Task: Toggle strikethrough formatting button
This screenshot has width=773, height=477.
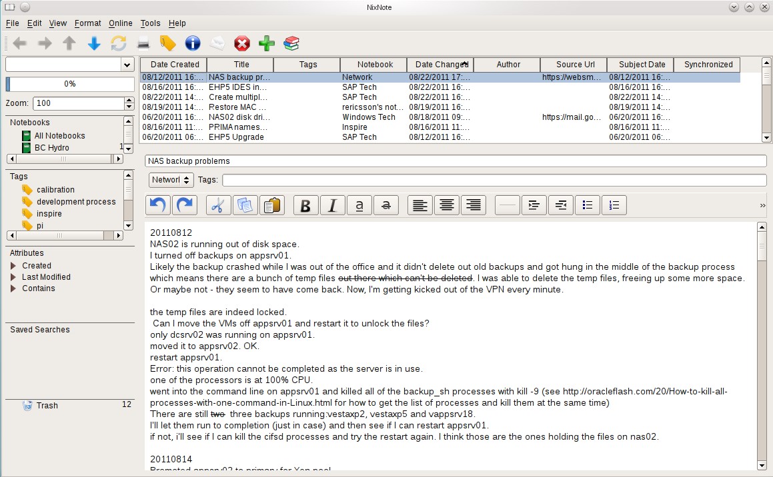Action: coord(385,206)
